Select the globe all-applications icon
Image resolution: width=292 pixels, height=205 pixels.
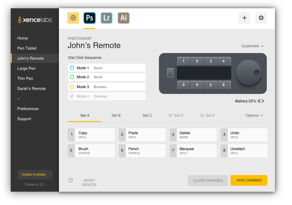point(73,18)
